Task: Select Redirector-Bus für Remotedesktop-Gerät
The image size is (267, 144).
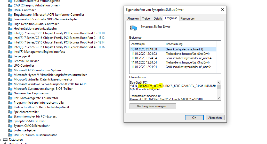Action: pyautogui.click(x=41, y=107)
